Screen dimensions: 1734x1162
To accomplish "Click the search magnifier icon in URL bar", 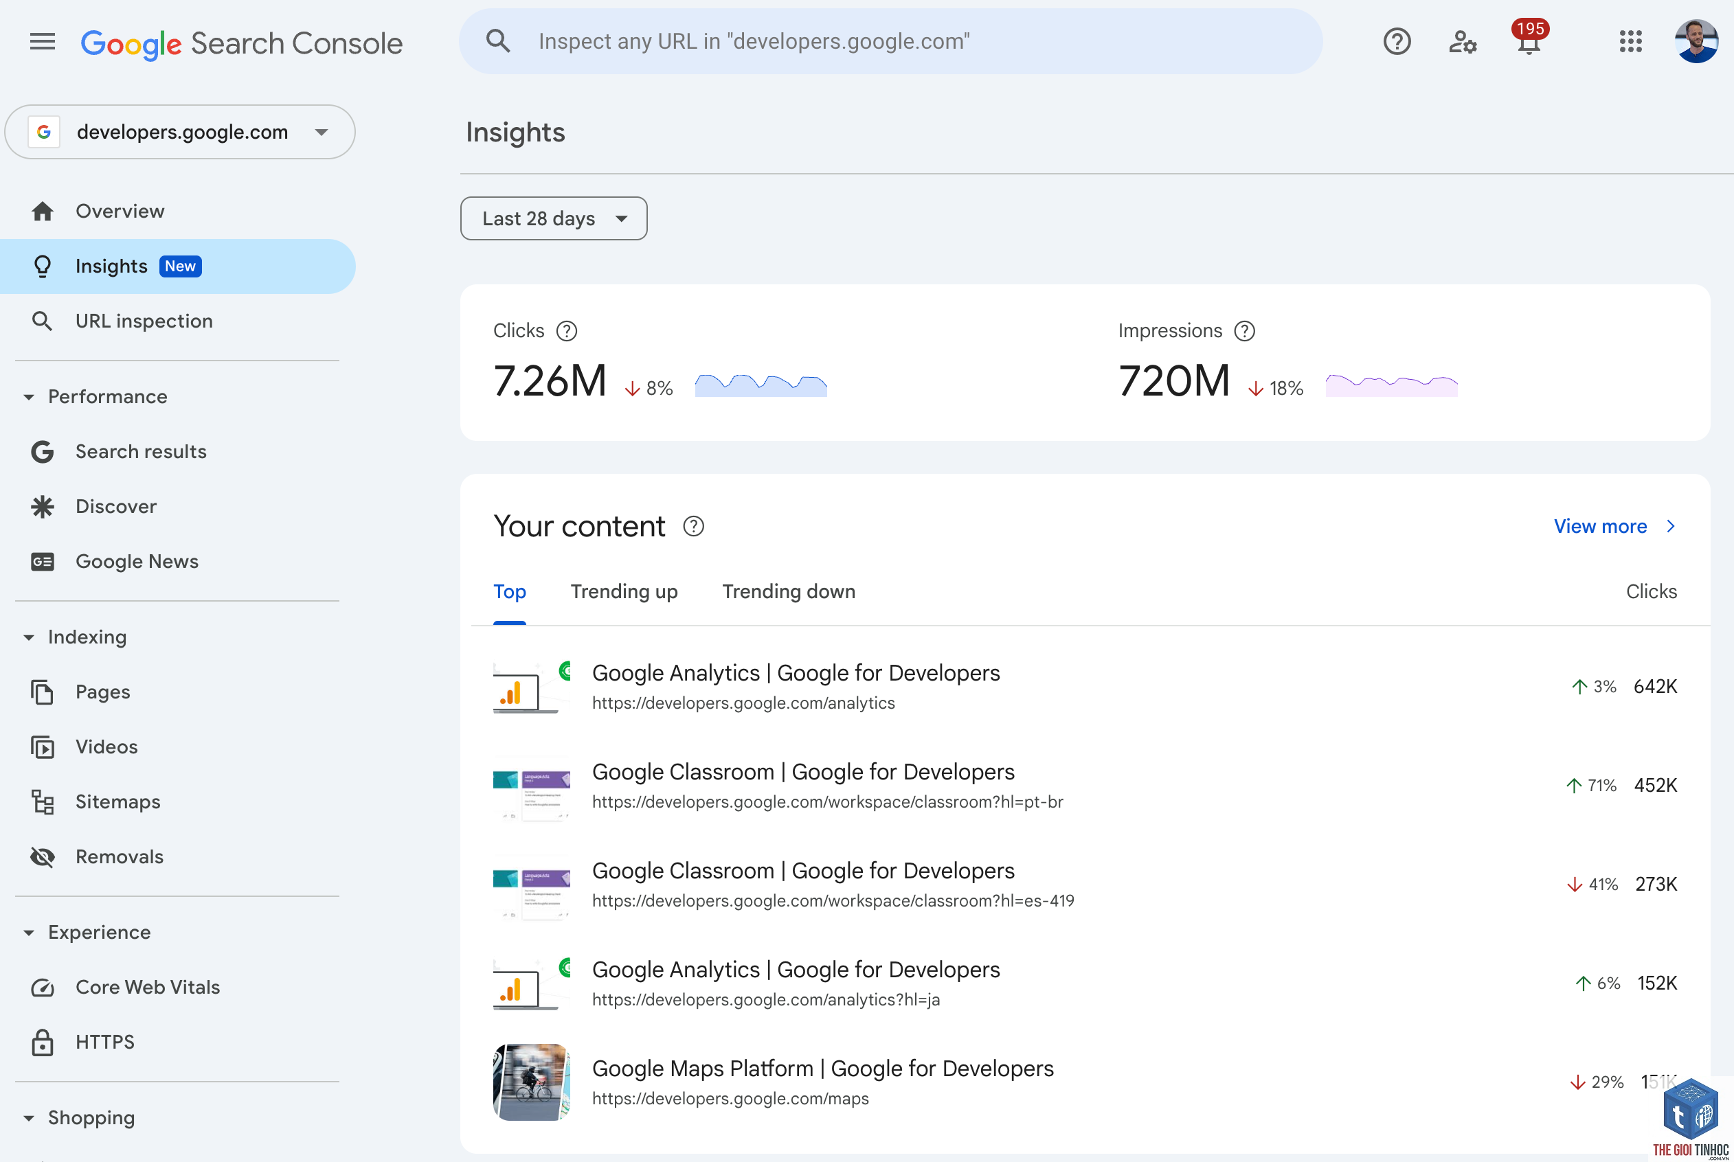I will (498, 41).
